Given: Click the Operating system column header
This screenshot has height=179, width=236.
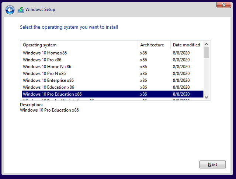Looking at the screenshot, I should (x=79, y=45).
